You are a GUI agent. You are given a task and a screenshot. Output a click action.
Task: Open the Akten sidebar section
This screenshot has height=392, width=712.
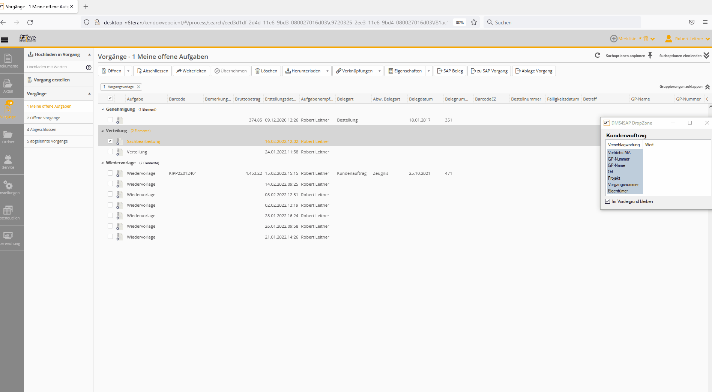coord(8,86)
